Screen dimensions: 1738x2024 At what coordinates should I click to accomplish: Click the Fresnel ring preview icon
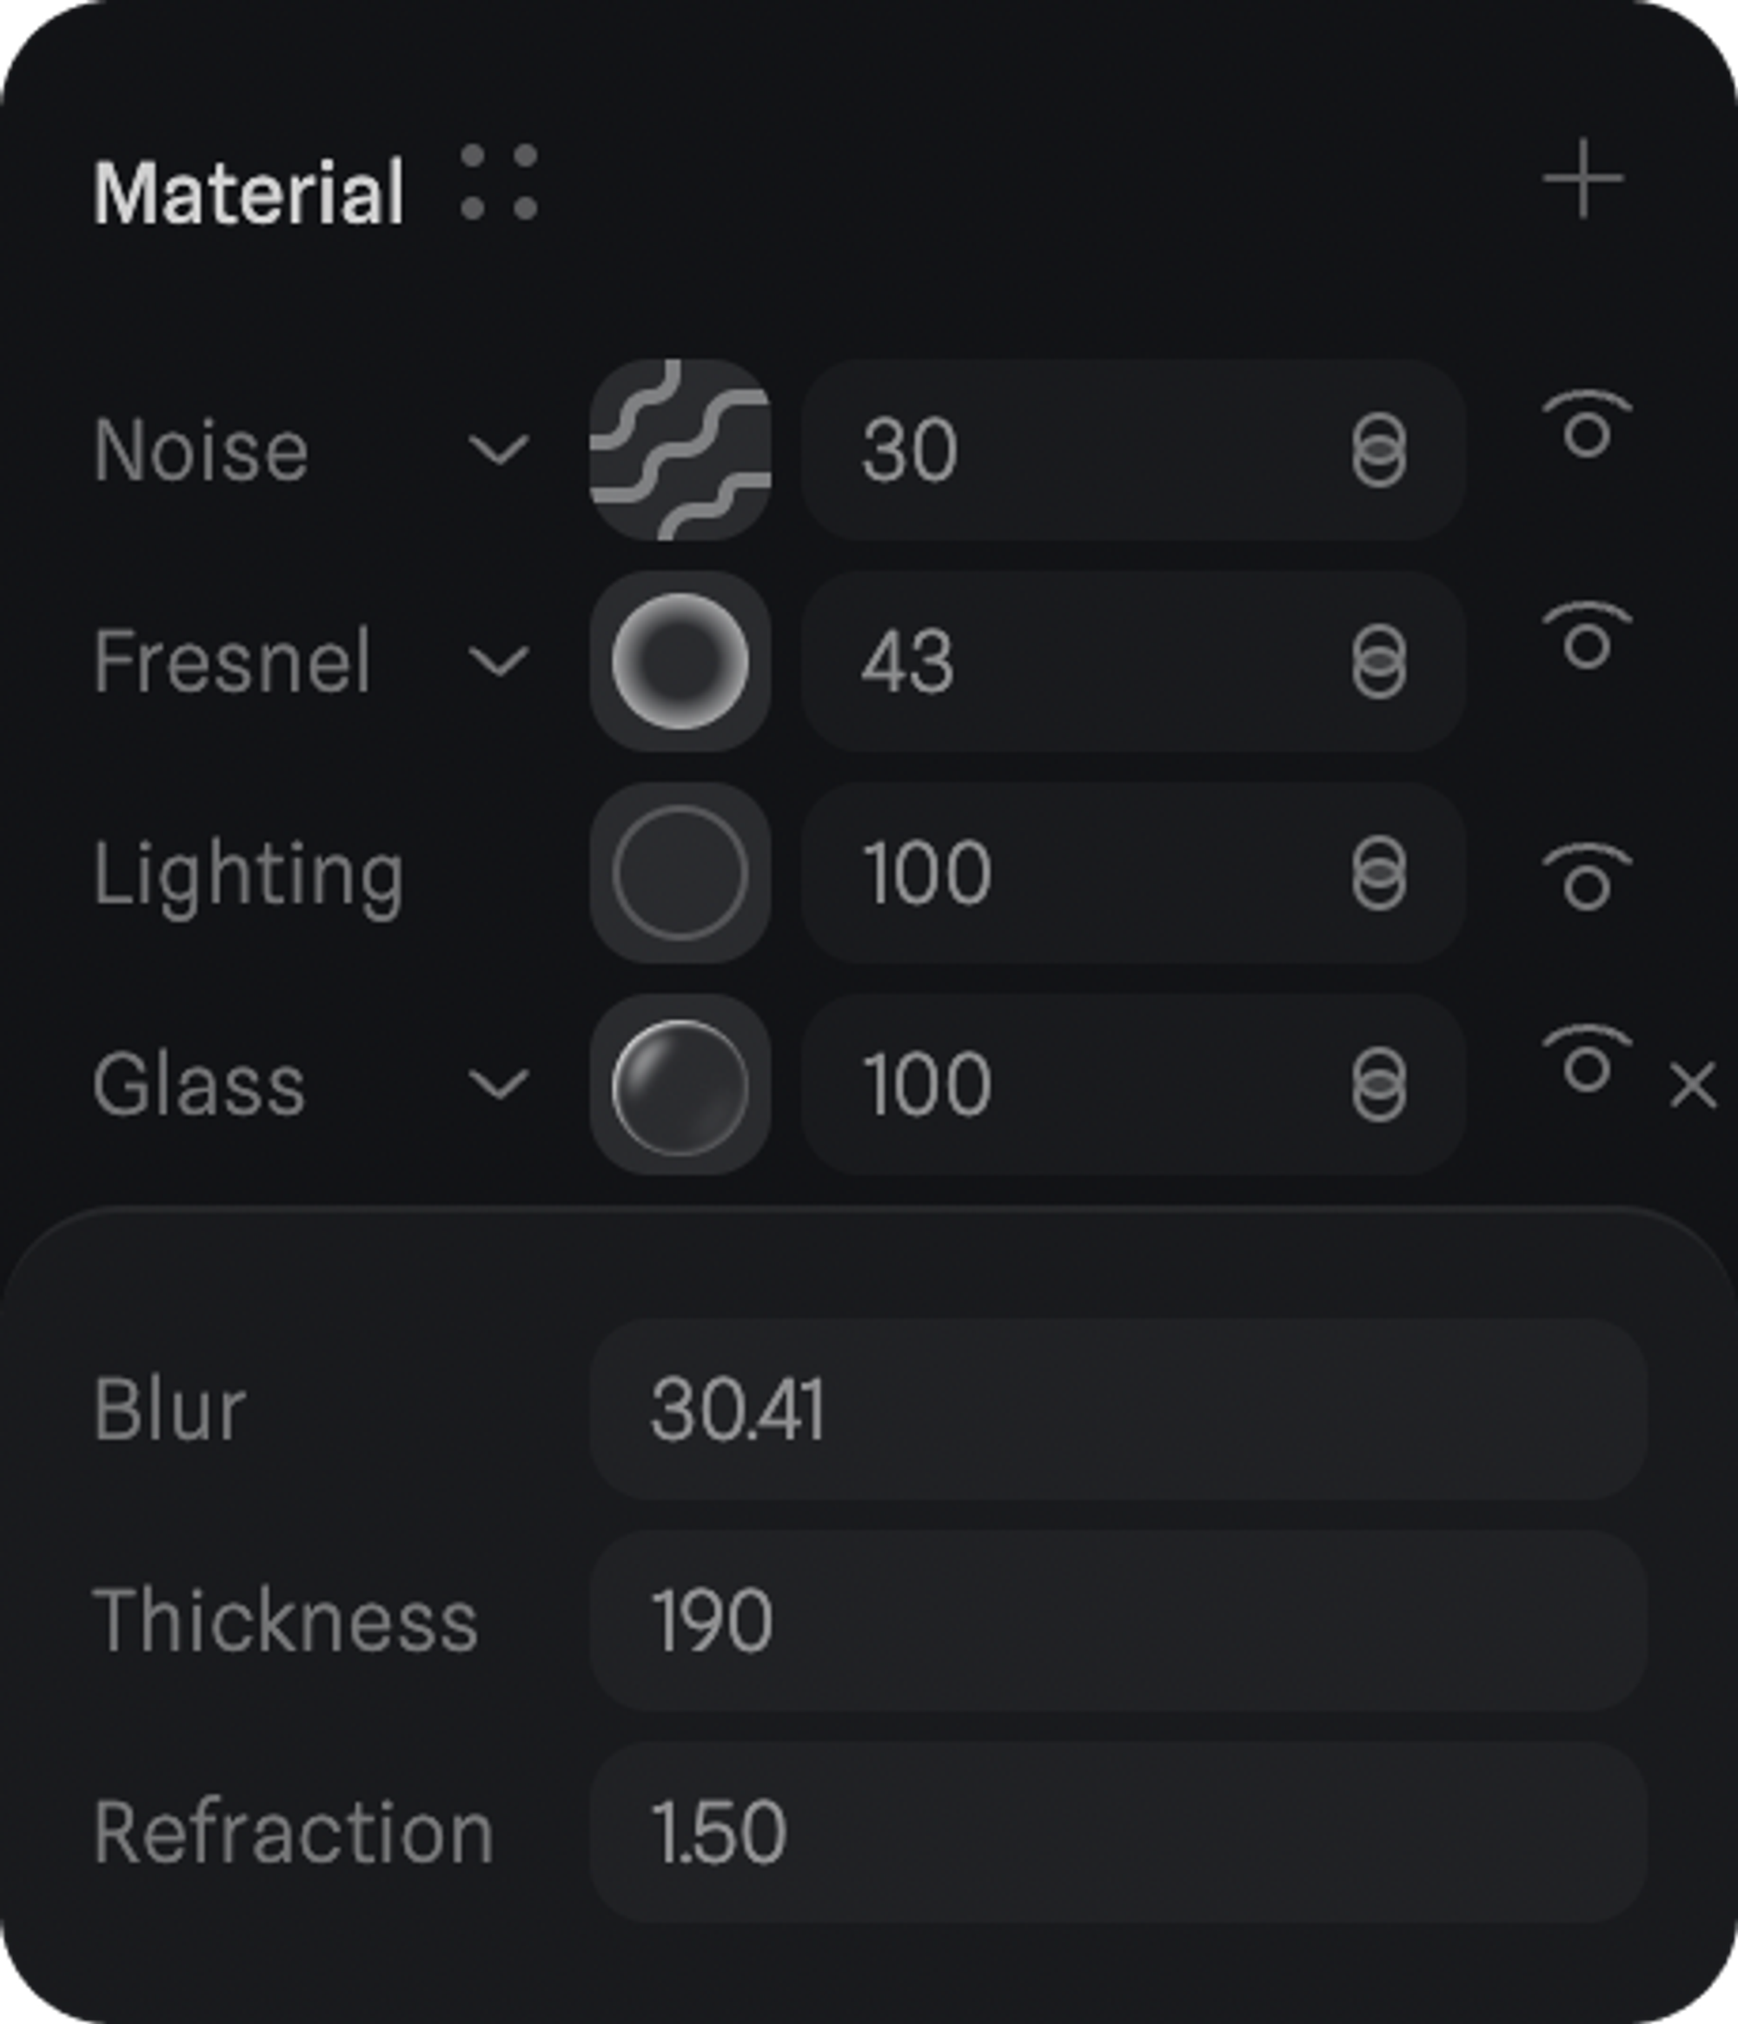[680, 661]
